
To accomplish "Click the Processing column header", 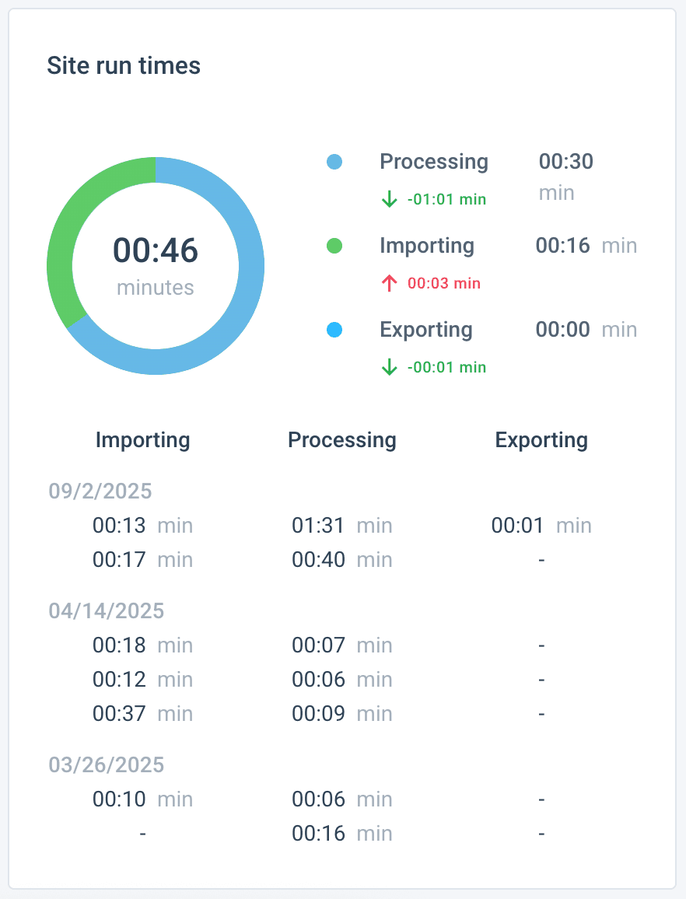I will coord(342,440).
